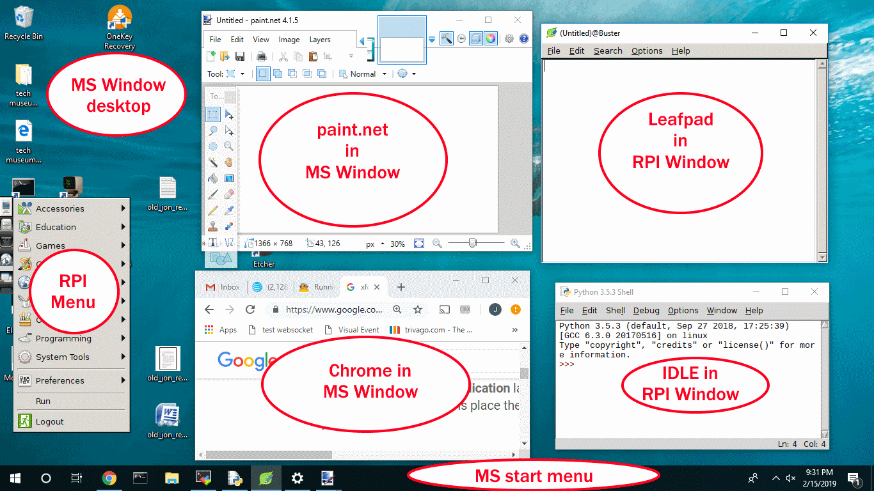Click Chrome vertical scrollbar thumb
This screenshot has width=874, height=491.
[x=525, y=373]
